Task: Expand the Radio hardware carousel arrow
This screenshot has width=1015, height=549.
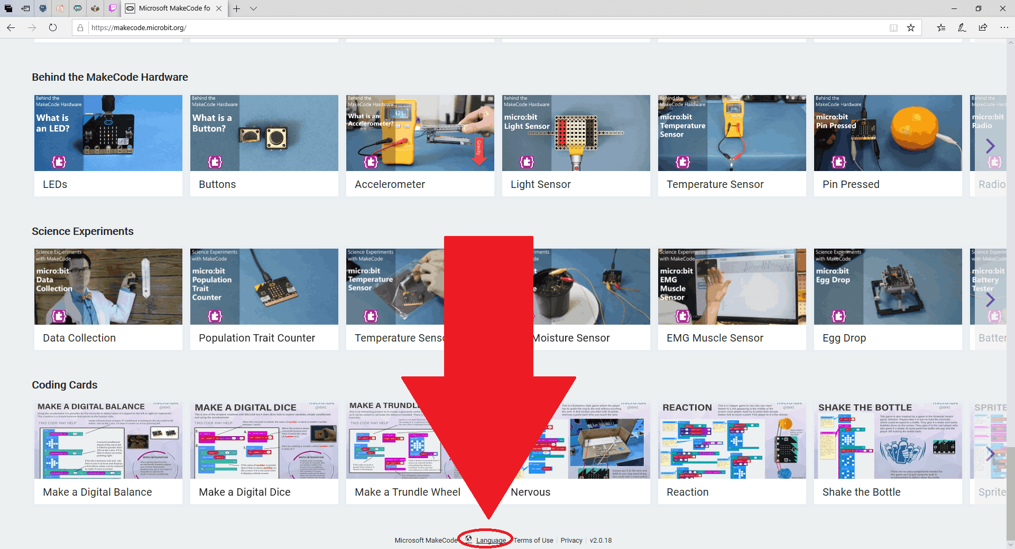Action: (x=990, y=146)
